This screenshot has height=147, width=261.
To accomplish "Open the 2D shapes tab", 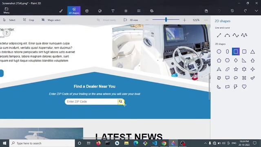I will (74, 11).
